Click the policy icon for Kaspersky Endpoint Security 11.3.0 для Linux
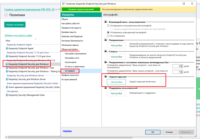The image size is (200, 139). (7, 56)
